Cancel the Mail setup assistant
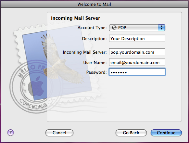The height and width of the screenshot is (143, 189). tap(59, 133)
